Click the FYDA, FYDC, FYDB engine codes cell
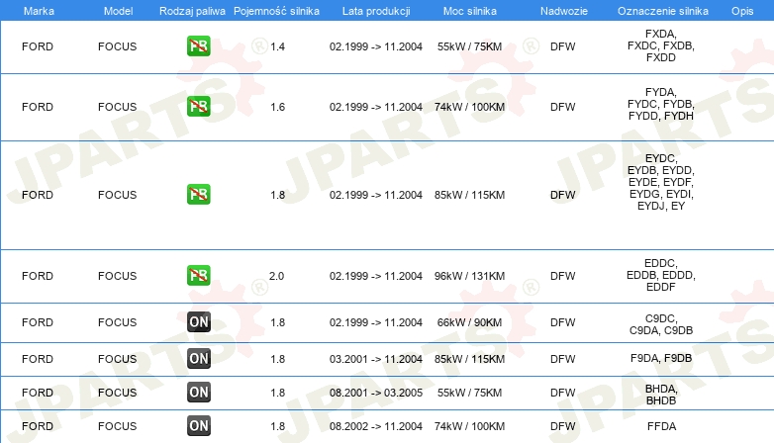The width and height of the screenshot is (774, 443). 661,104
